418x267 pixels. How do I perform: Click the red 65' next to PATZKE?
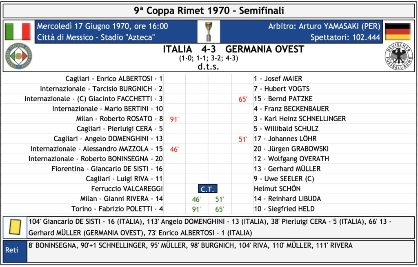coord(243,99)
